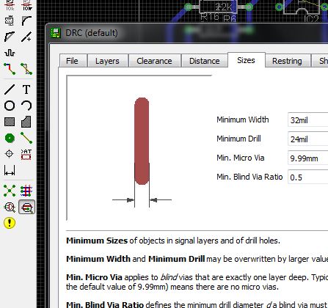Select the Split wire tool
328x308 pixels.
tap(10, 37)
